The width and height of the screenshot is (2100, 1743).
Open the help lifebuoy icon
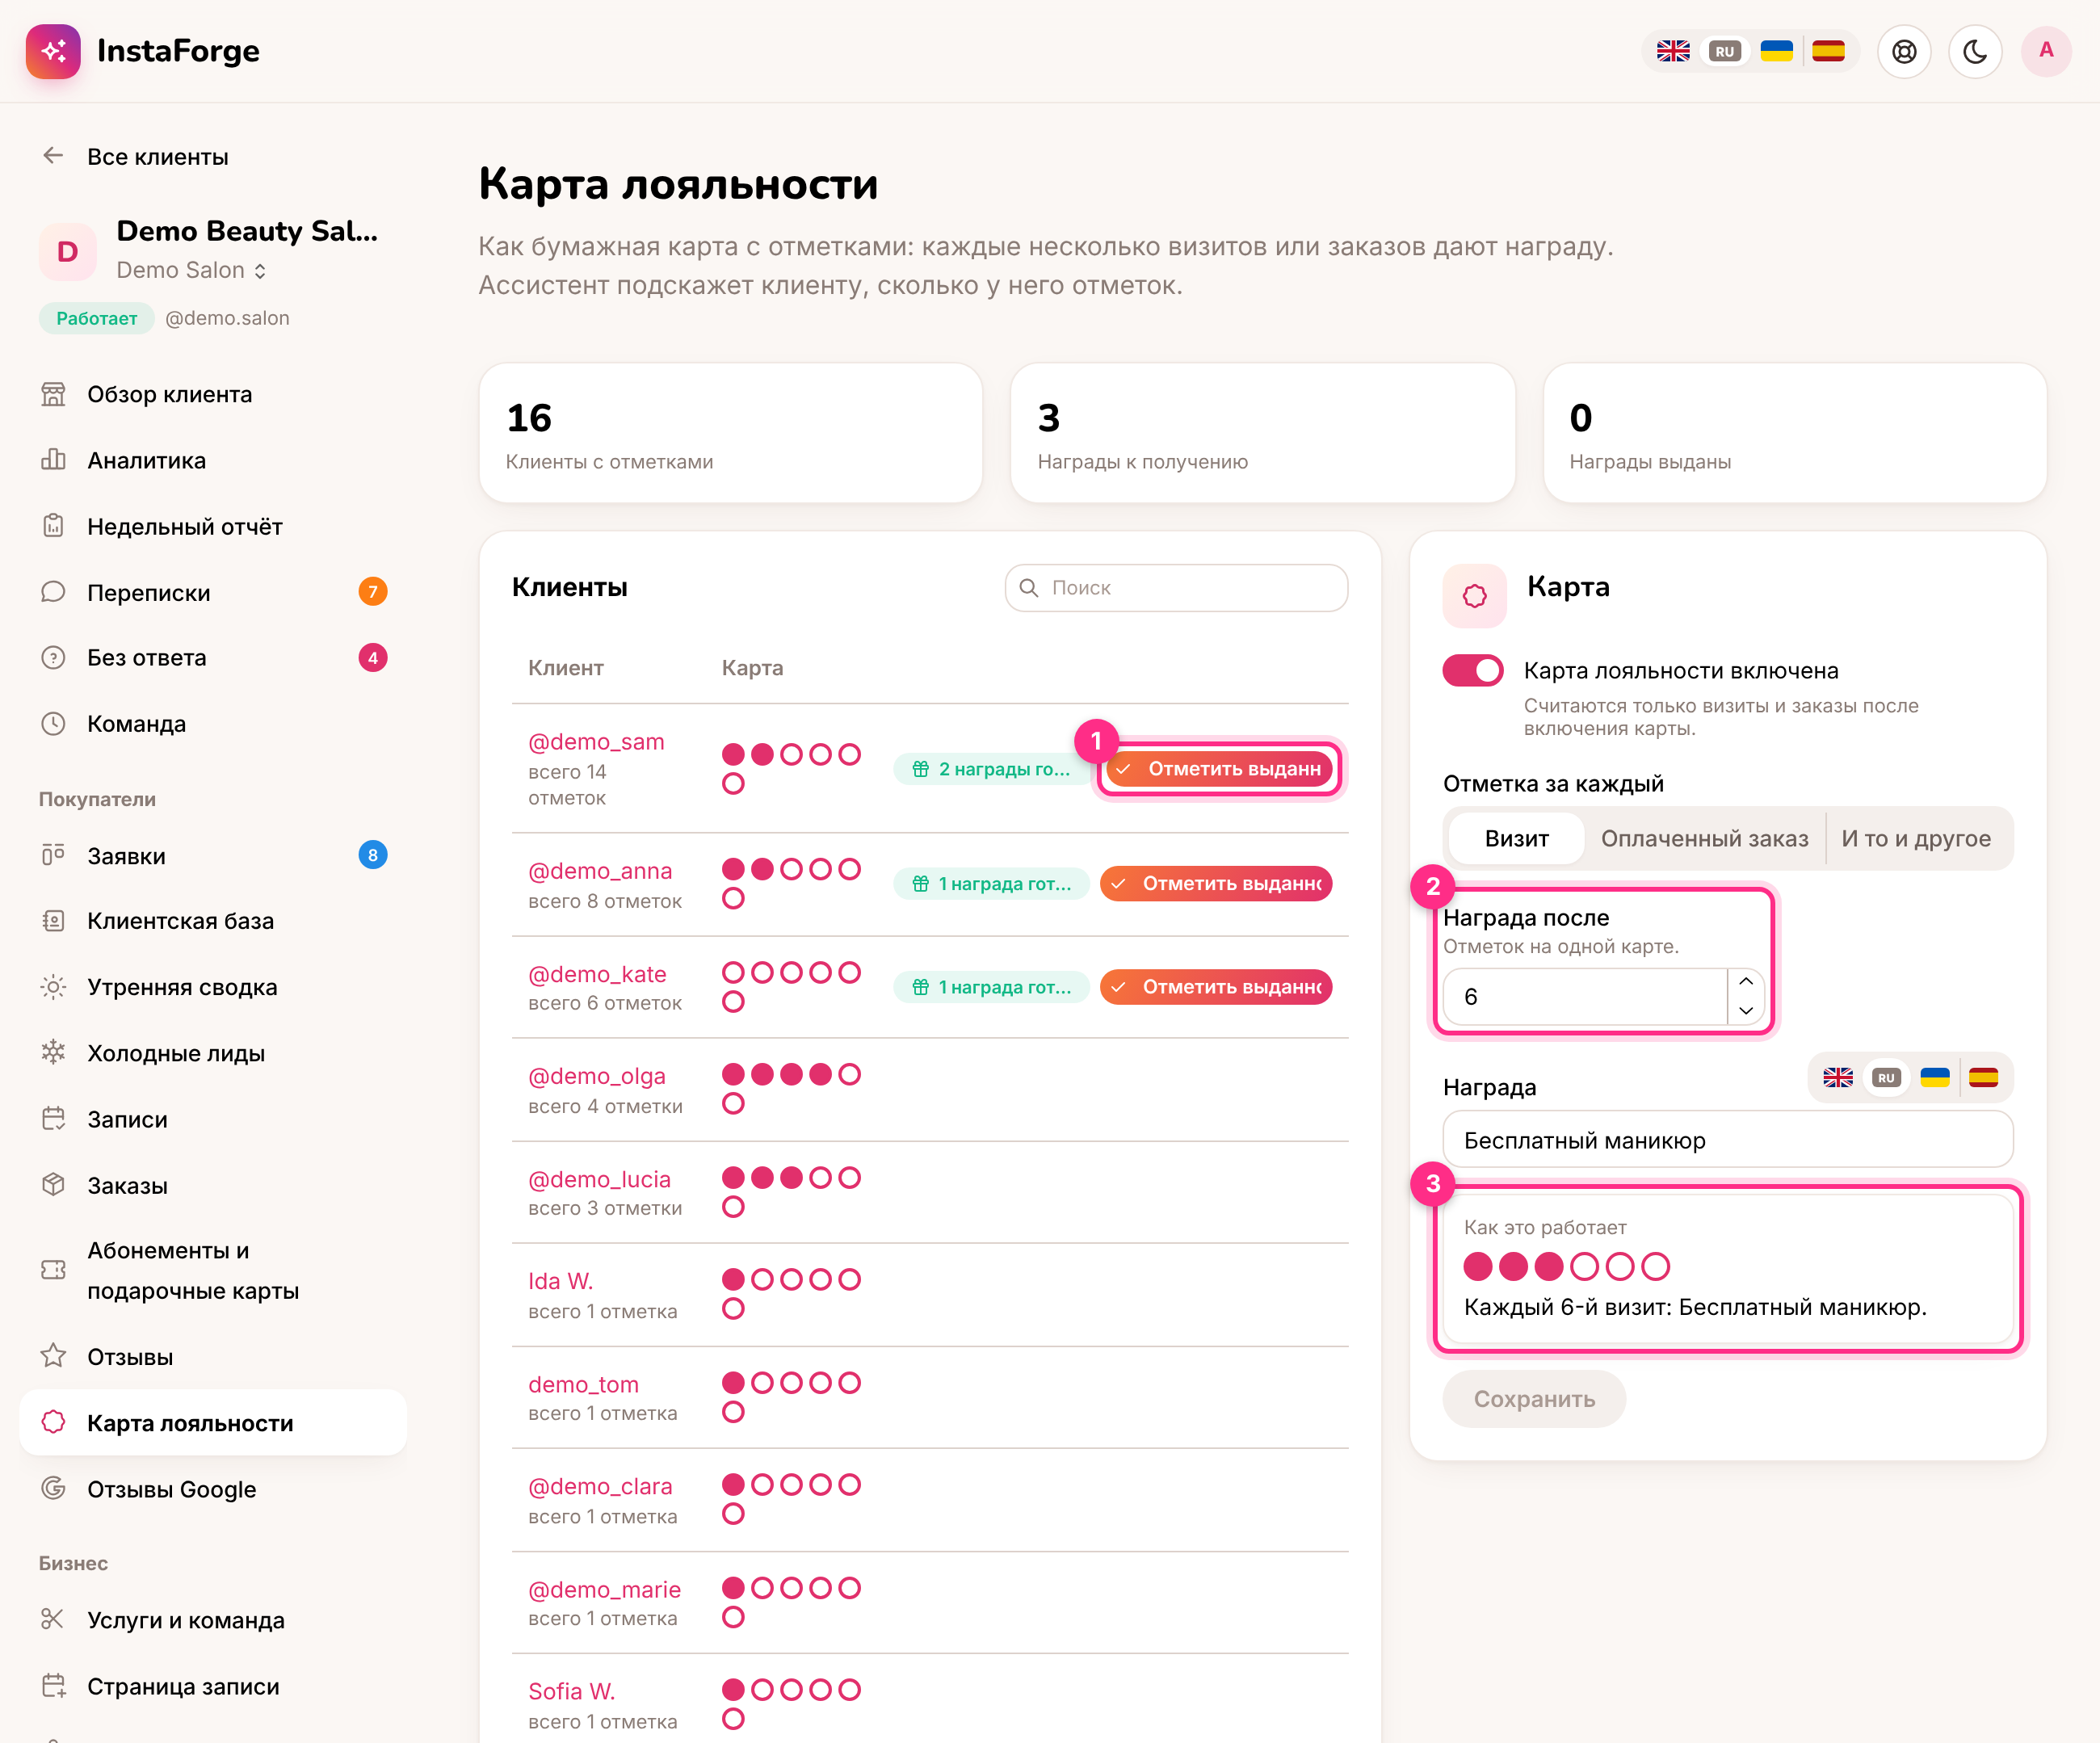point(1904,51)
